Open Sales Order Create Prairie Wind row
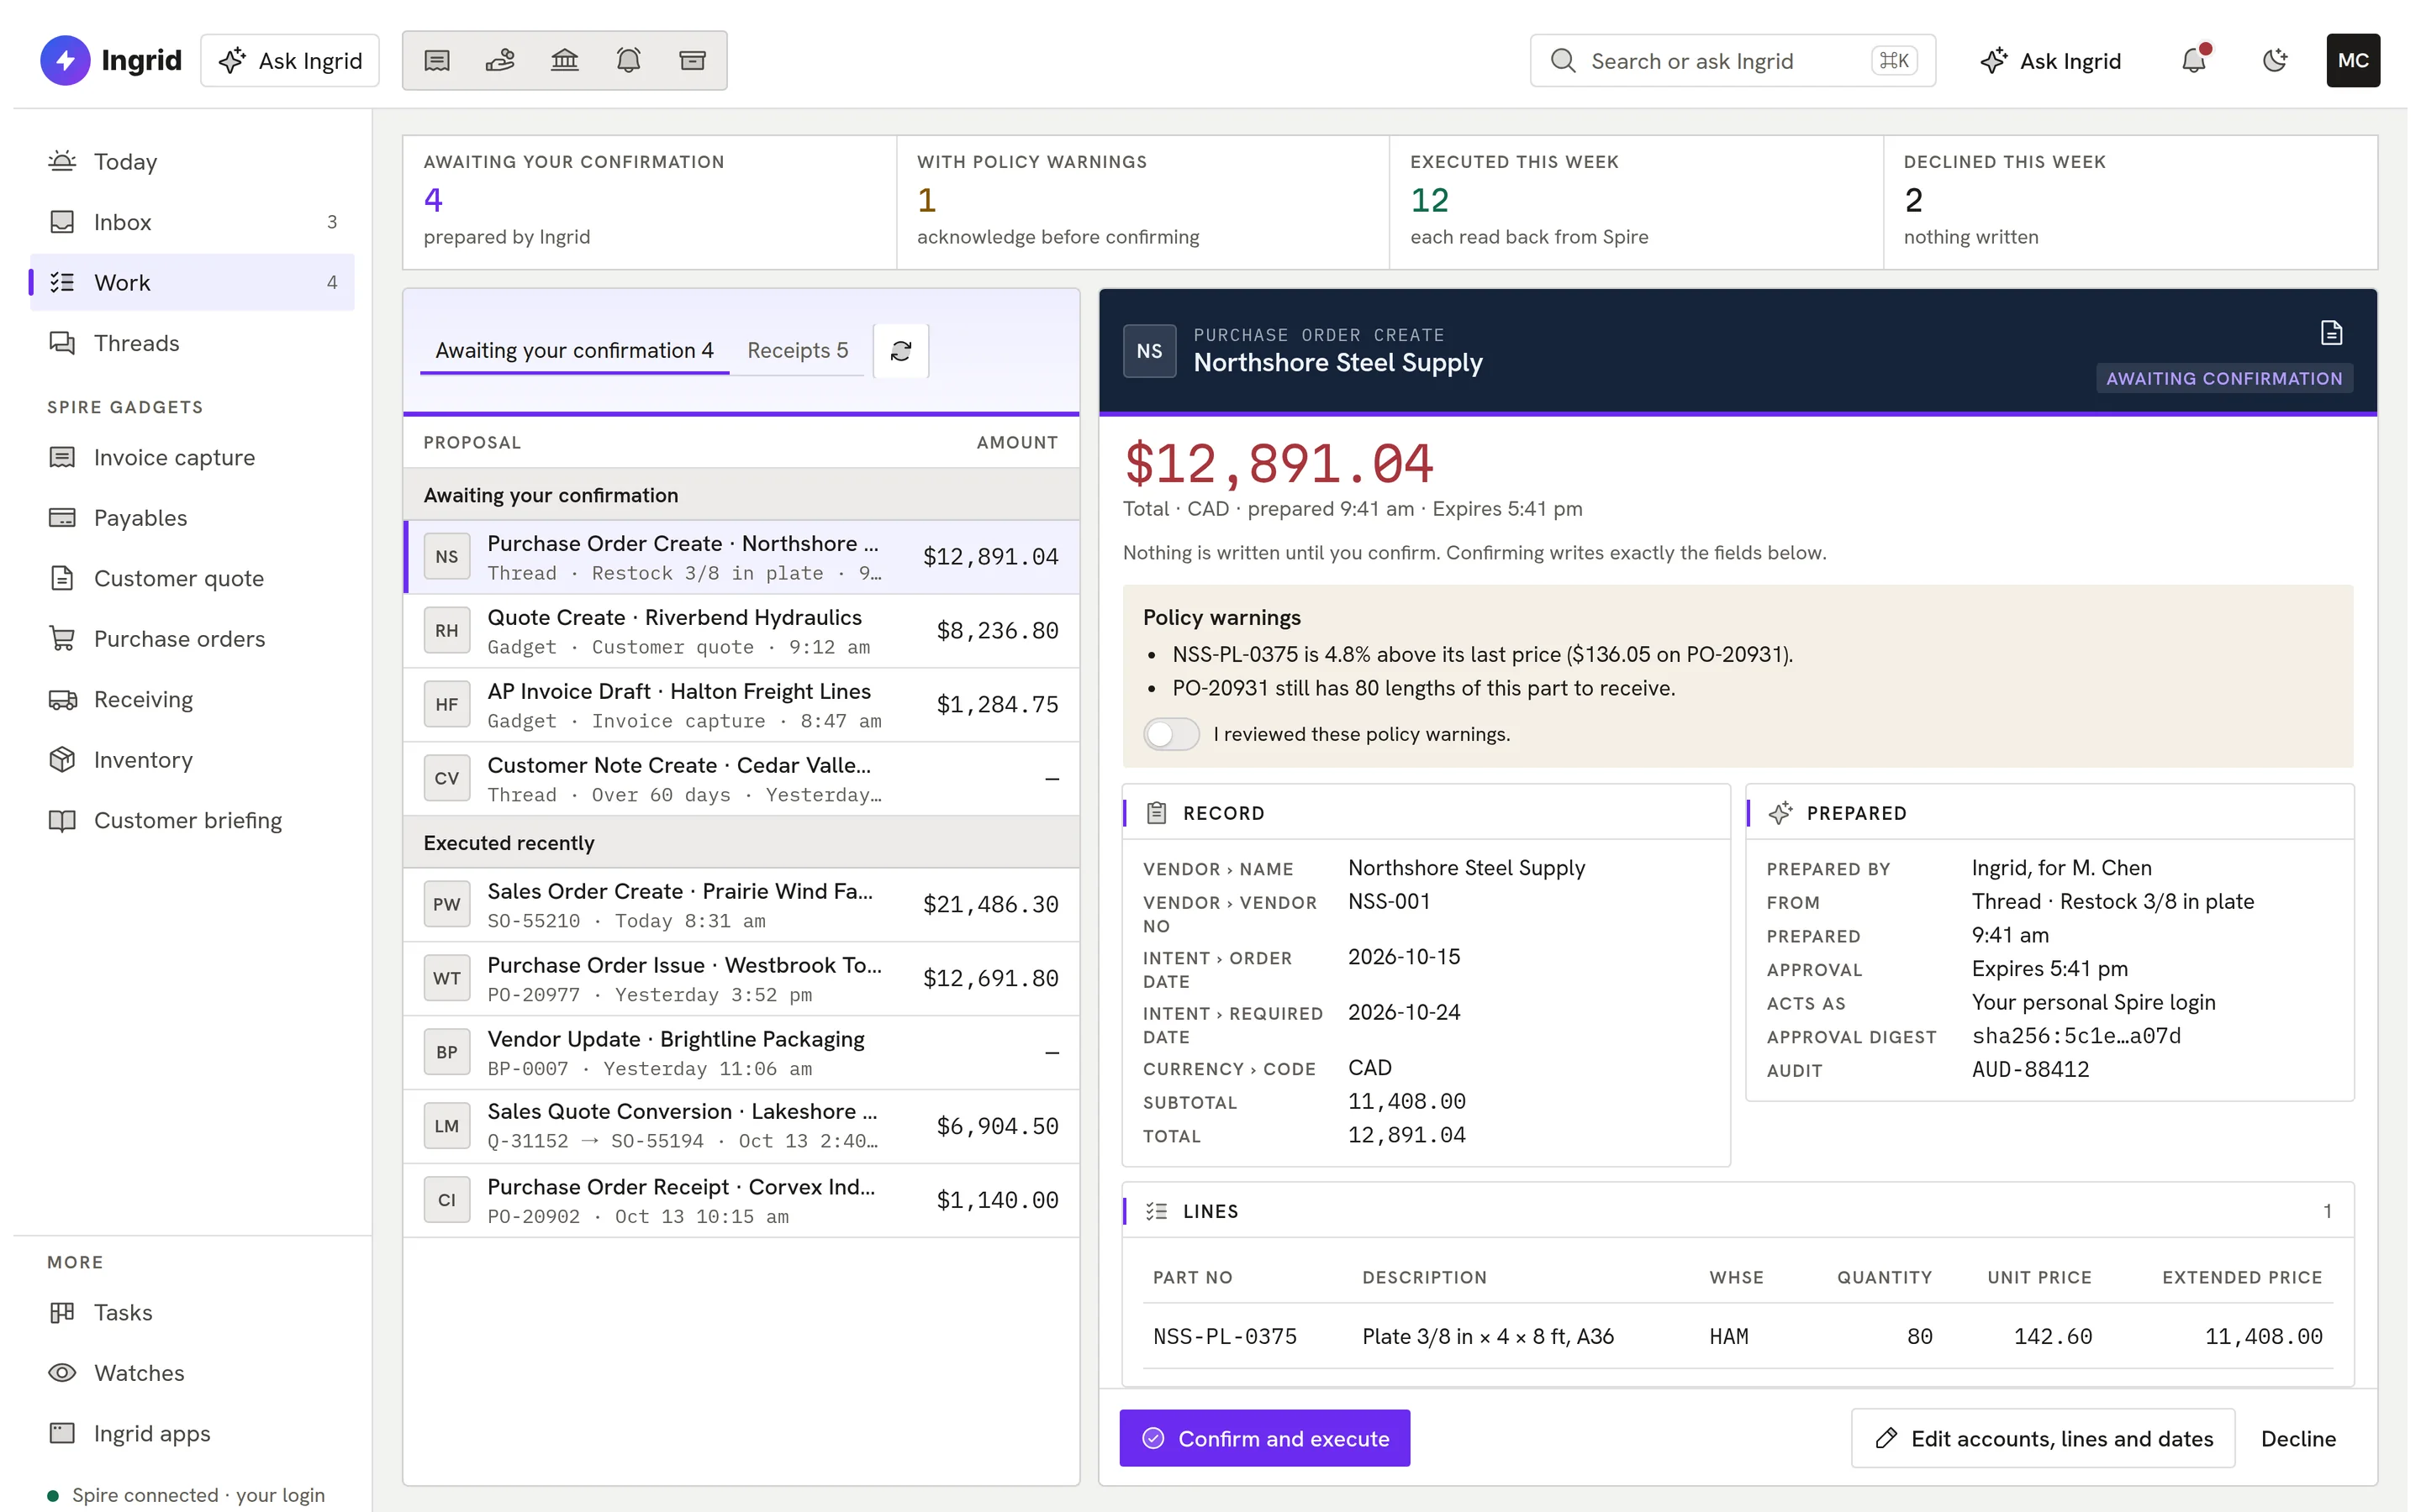 [x=741, y=905]
